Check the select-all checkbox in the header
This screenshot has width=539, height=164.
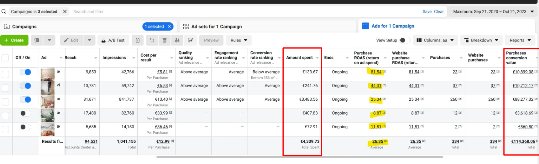[5, 58]
